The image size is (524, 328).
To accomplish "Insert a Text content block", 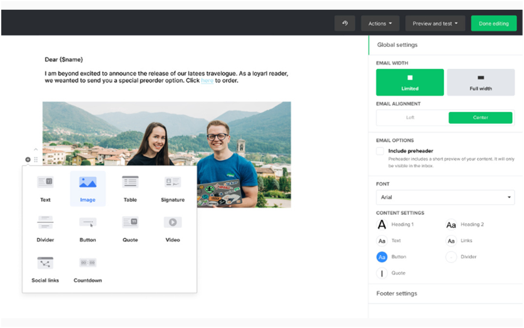I will click(x=45, y=188).
